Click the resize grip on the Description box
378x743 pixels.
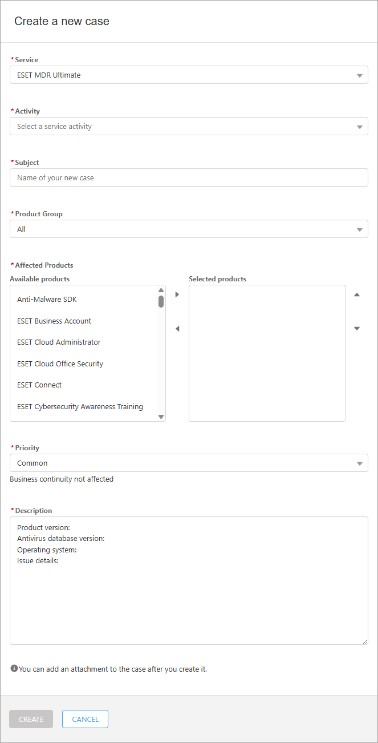point(364,641)
